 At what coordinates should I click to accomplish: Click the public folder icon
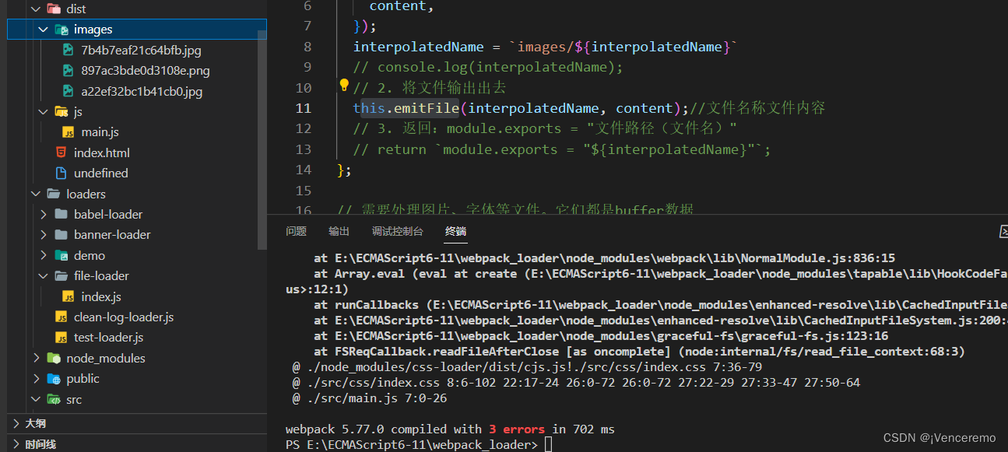[x=53, y=378]
